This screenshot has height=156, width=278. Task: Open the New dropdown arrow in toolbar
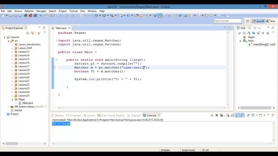tap(7, 16)
